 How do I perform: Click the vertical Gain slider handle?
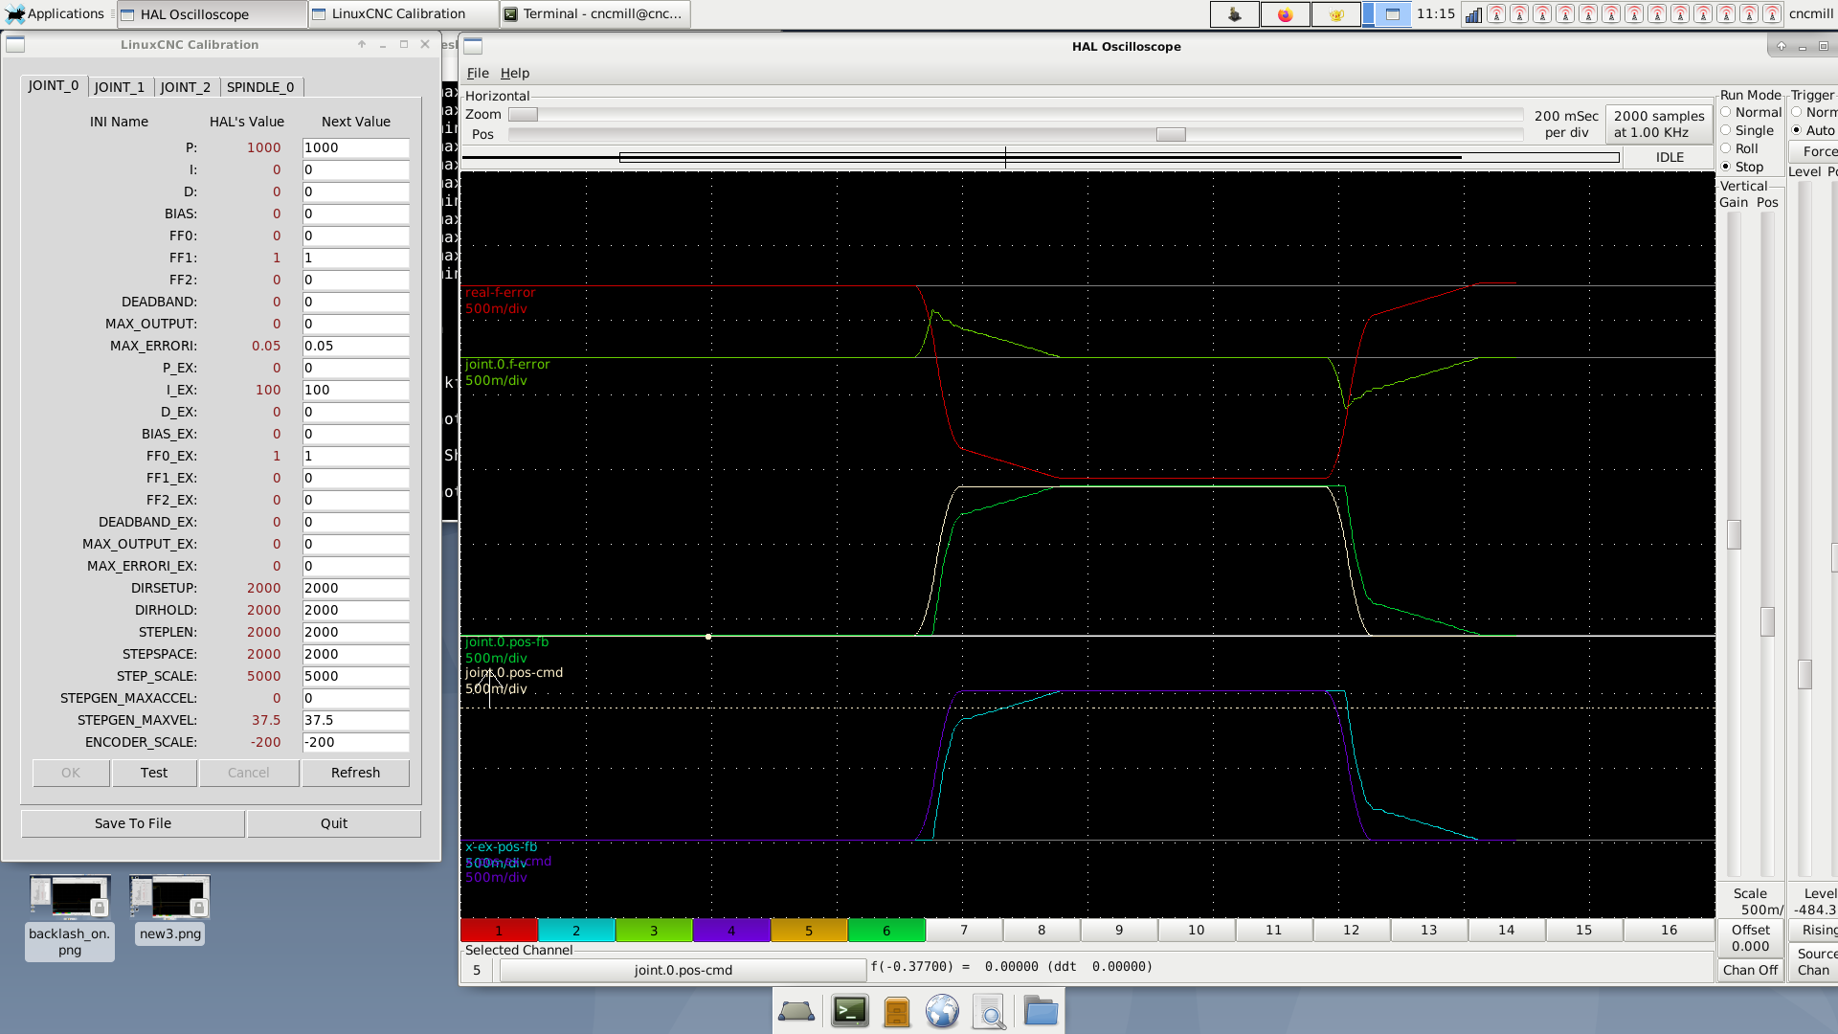(x=1734, y=534)
